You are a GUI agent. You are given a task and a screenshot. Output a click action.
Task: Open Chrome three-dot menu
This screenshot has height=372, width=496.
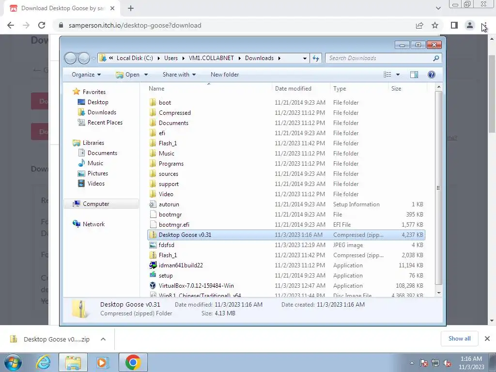[485, 25]
